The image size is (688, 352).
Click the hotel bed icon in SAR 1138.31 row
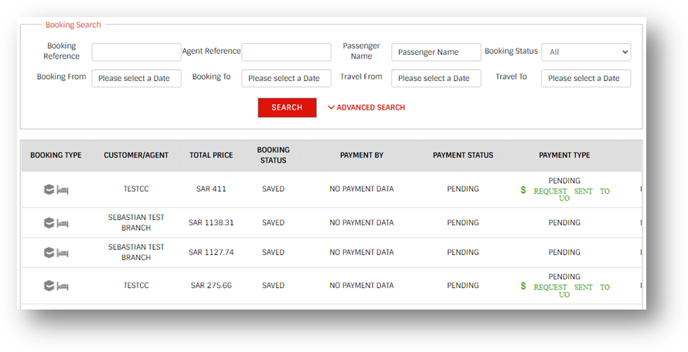coord(63,224)
